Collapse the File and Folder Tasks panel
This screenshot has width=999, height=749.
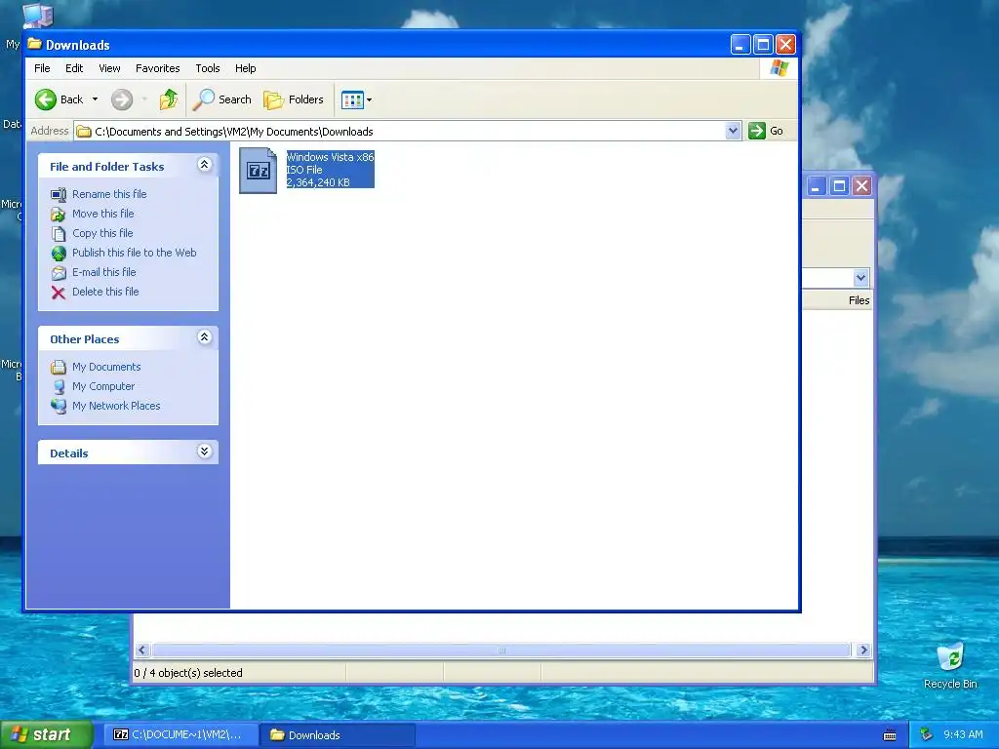pos(205,165)
